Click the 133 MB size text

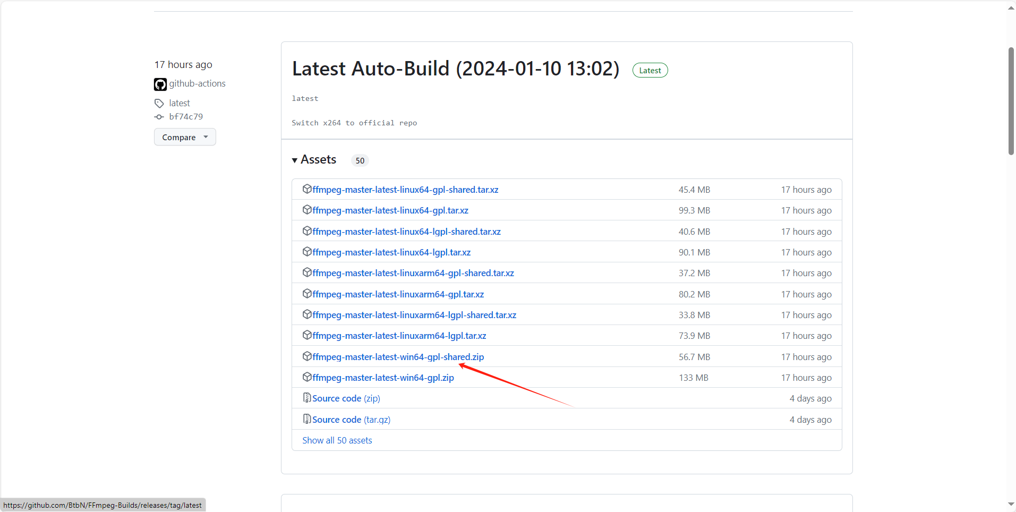tap(694, 378)
